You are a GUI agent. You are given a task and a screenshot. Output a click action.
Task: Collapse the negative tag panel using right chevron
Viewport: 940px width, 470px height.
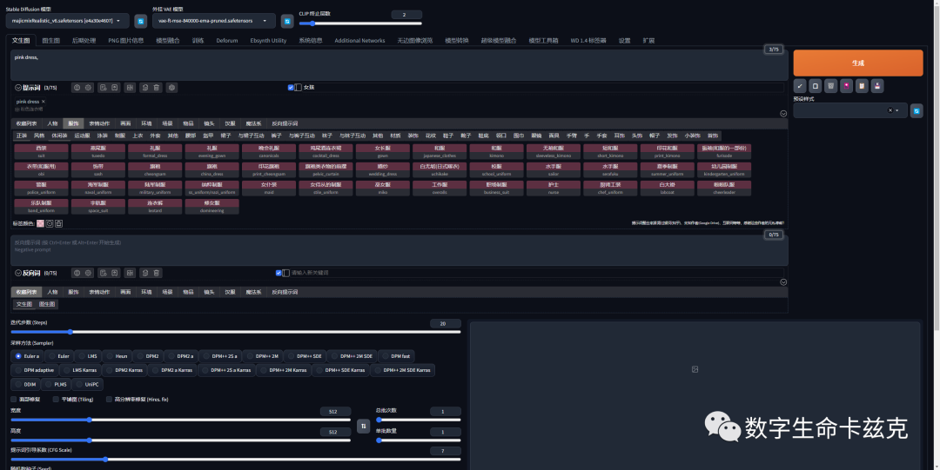[x=783, y=282]
